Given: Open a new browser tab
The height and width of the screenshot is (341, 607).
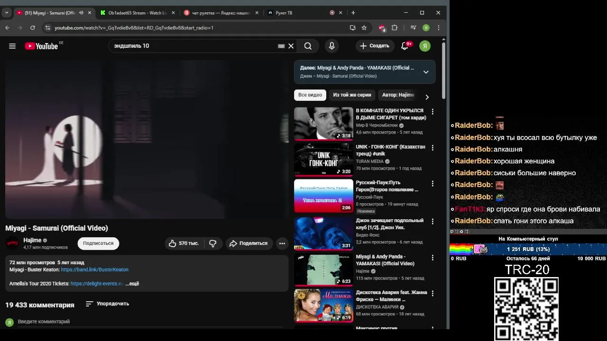Looking at the screenshot, I should (353, 13).
